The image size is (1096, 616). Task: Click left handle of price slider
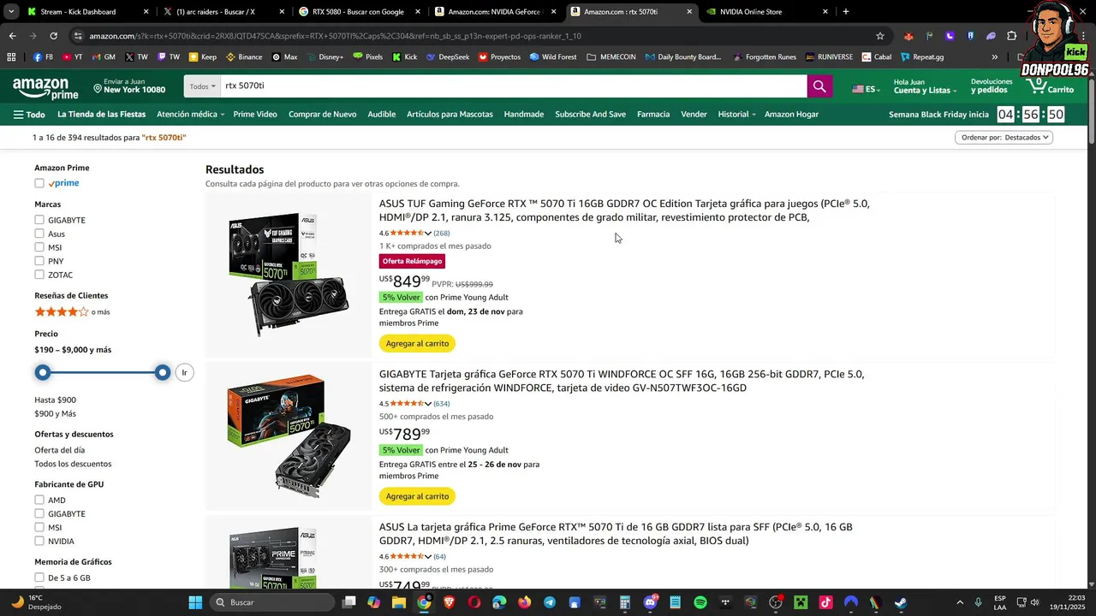[x=42, y=372]
